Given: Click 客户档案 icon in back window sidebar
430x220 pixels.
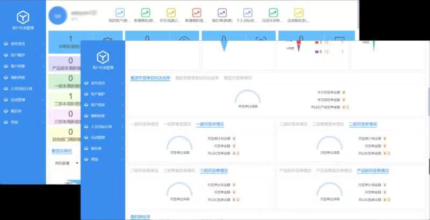Looking at the screenshot, I should (6, 66).
